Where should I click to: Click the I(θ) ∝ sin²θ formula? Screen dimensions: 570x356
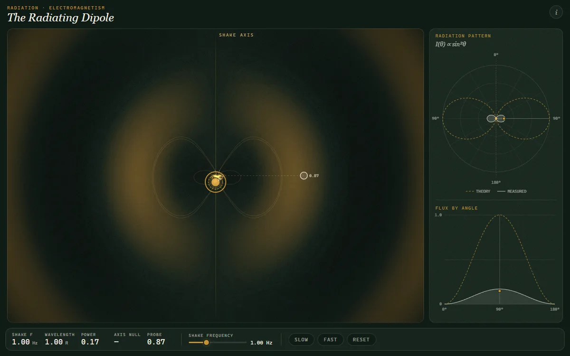pyautogui.click(x=451, y=44)
